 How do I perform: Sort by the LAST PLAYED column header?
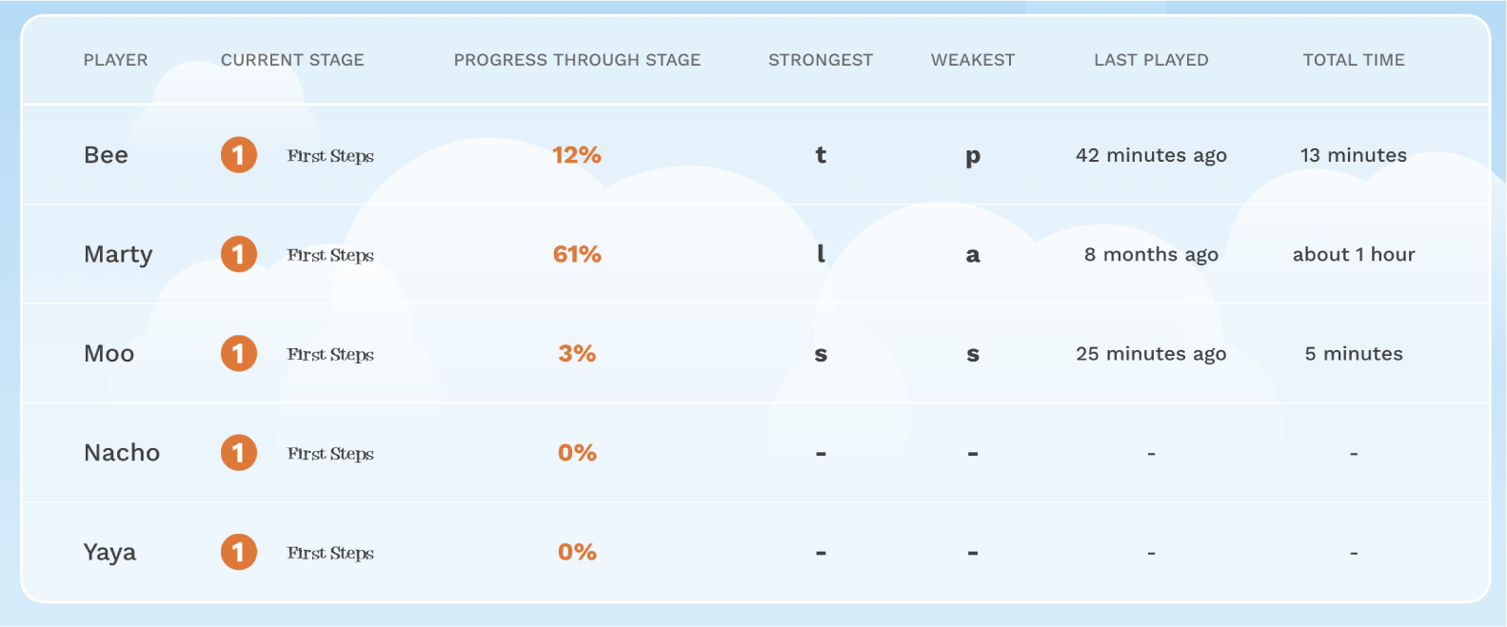pyautogui.click(x=1151, y=59)
